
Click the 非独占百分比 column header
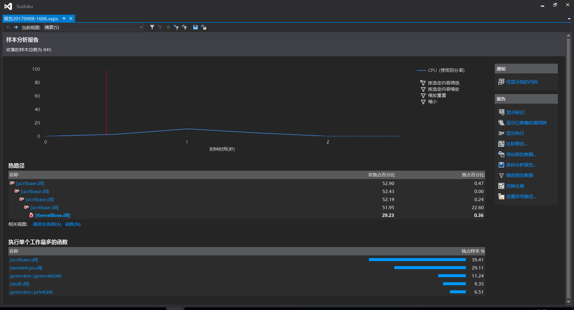pos(381,175)
